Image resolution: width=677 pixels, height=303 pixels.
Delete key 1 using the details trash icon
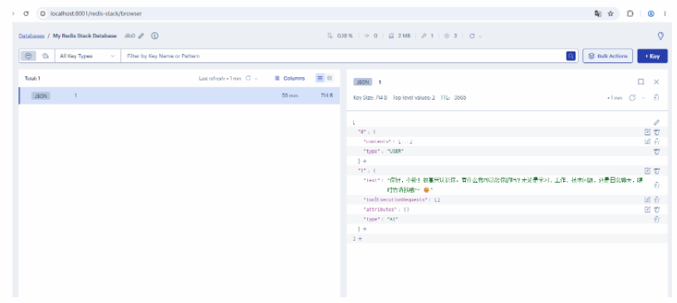point(656,98)
